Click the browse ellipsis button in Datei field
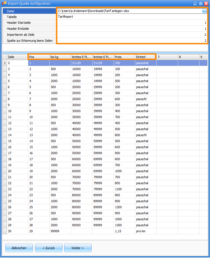210x258 pixels. click(204, 11)
